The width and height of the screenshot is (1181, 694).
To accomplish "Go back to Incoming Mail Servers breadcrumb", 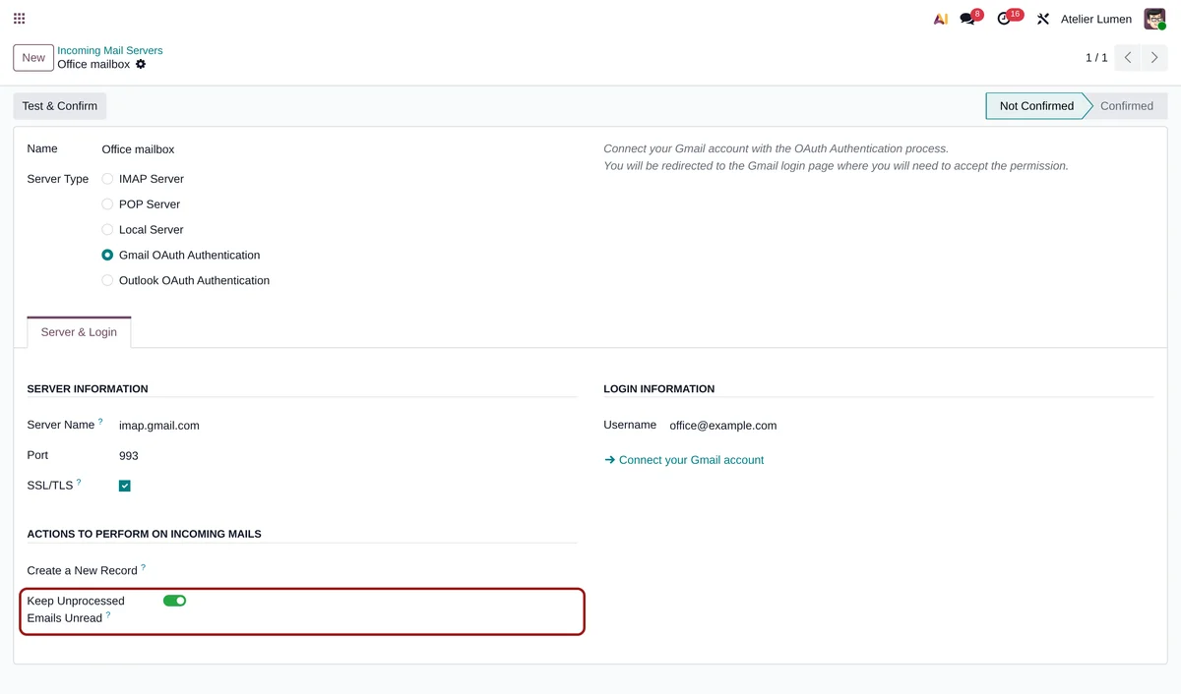I will 110,50.
